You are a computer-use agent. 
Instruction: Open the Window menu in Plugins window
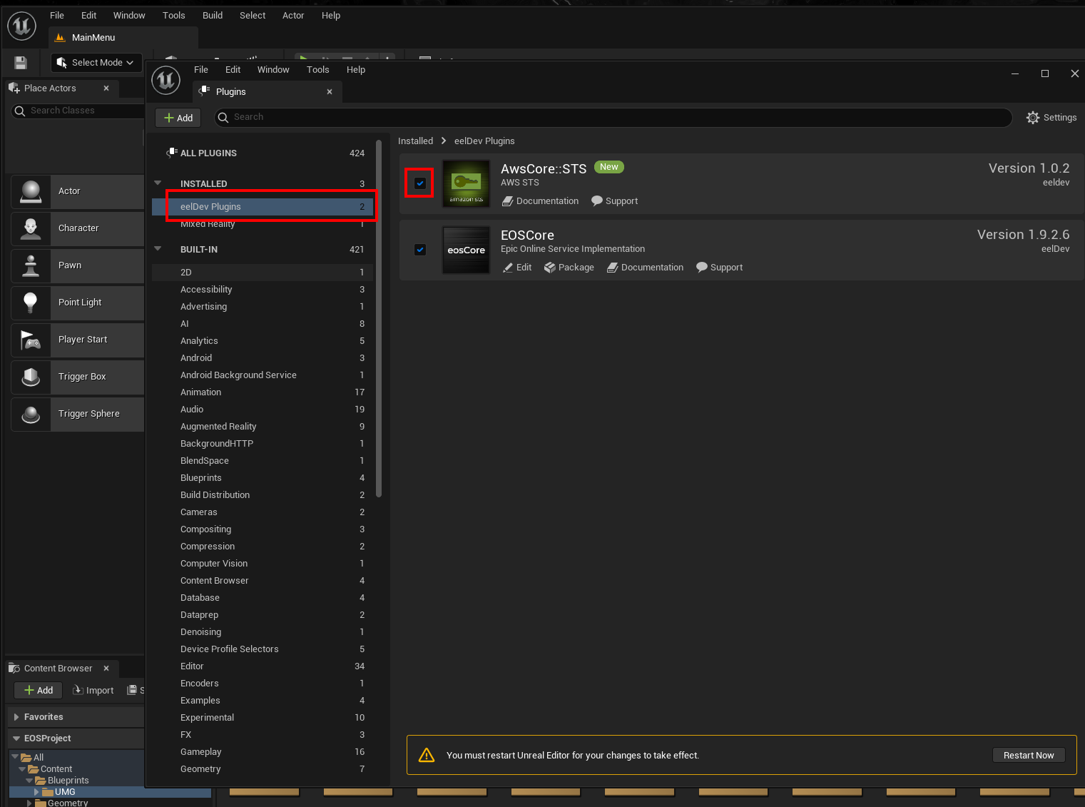pyautogui.click(x=273, y=70)
